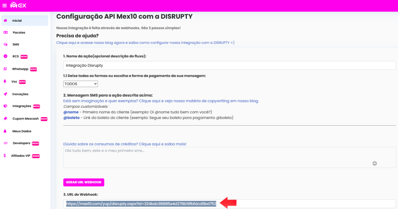The image size is (398, 209).
Task: Open the credit consumption doubts link
Action: [x=125, y=144]
